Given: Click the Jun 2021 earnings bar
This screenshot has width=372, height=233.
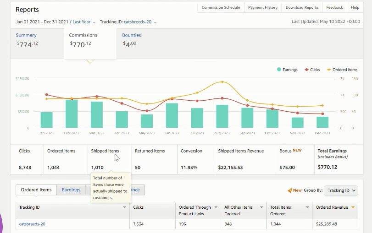Looking at the screenshot, I should click(x=172, y=115).
